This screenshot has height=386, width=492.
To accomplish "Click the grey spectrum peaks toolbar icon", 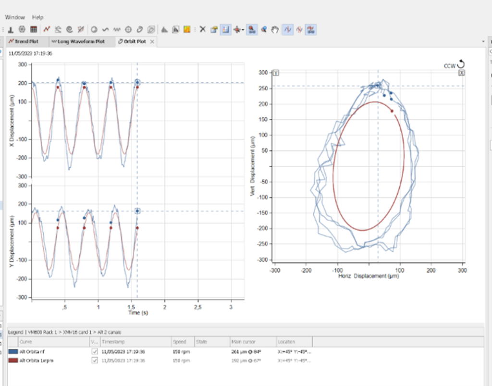I will pos(164,29).
